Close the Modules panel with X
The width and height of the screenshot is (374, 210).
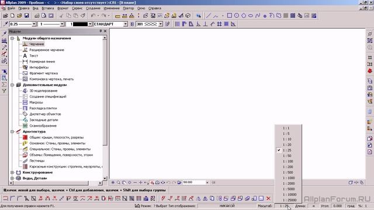pyautogui.click(x=105, y=31)
